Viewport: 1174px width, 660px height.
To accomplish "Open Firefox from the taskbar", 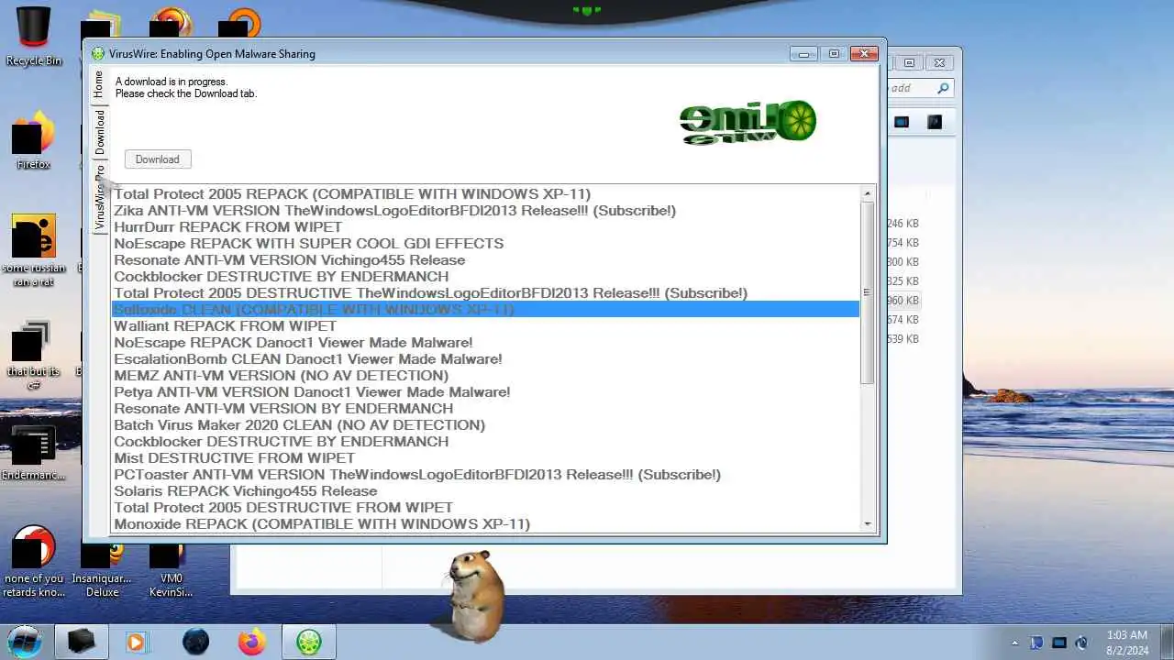I will point(251,642).
